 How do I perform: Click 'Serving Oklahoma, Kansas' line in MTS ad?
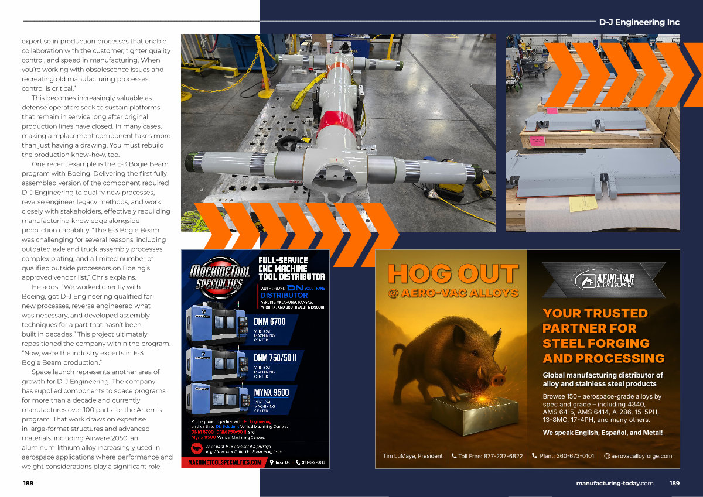[292, 304]
